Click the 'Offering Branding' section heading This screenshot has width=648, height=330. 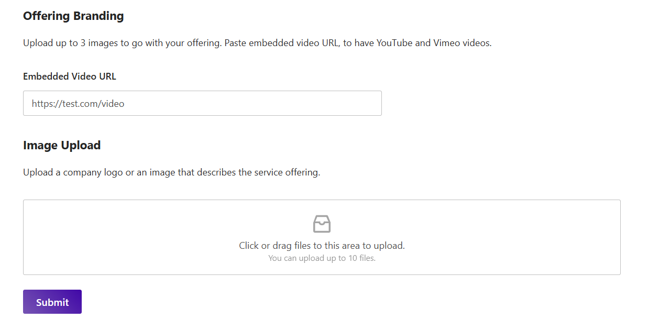[73, 16]
